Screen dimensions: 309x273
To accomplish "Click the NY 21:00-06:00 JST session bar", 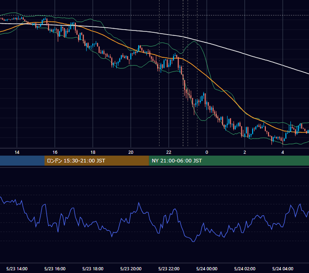I will [229, 161].
